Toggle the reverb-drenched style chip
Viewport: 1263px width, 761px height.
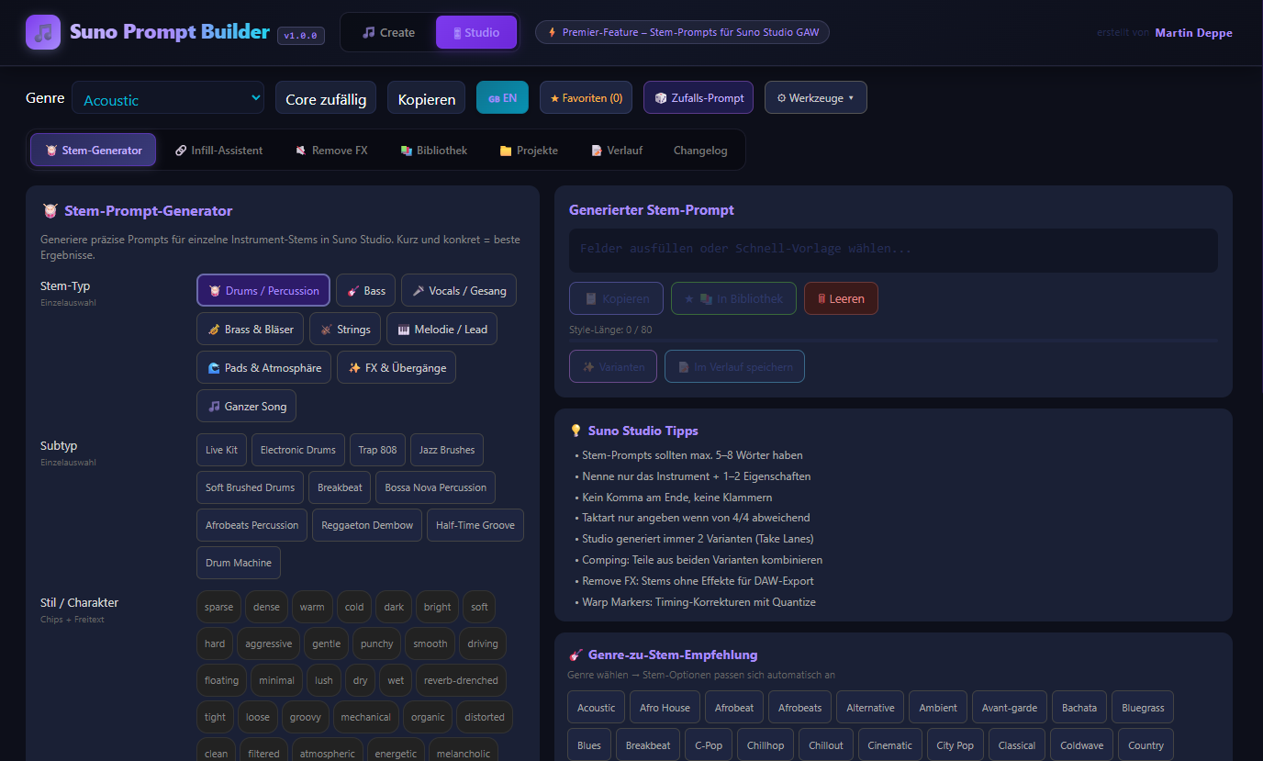(x=461, y=680)
